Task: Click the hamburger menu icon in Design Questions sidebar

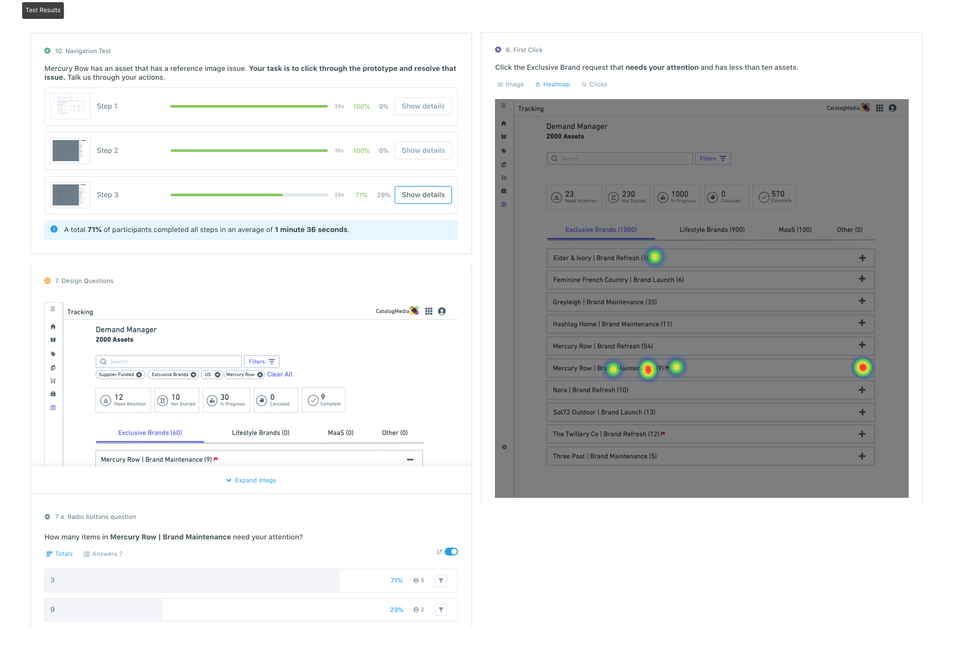Action: [x=53, y=309]
